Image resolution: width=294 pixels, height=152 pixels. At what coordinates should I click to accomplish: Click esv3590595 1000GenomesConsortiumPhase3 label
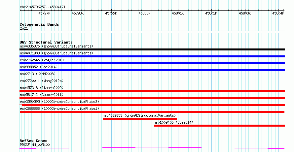tap(59, 102)
